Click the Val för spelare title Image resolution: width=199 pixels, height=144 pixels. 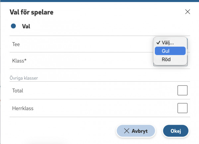pos(32,12)
